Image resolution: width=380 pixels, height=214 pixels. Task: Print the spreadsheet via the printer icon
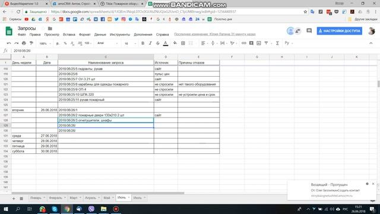click(24, 43)
